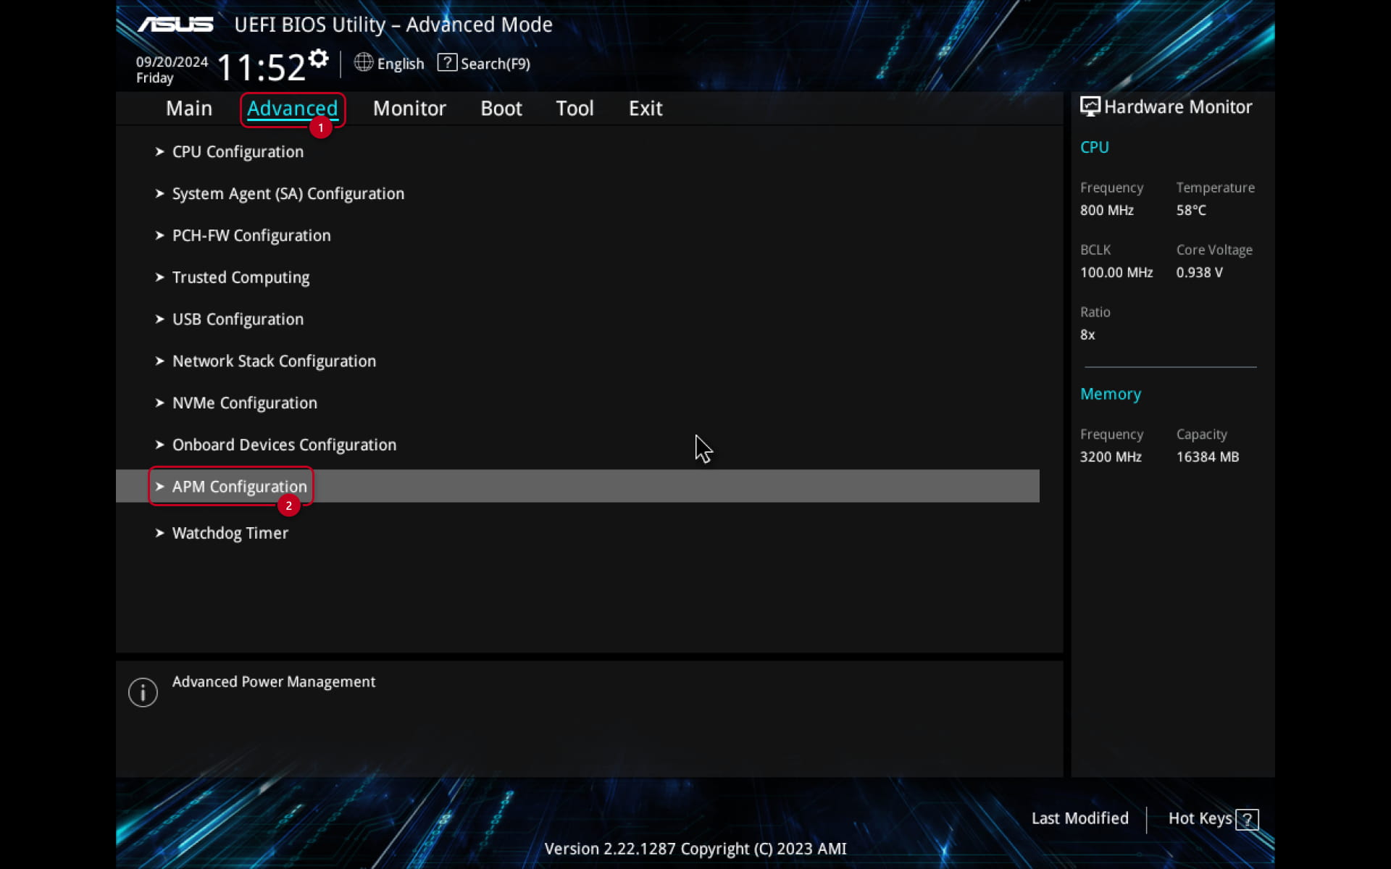The image size is (1391, 869).
Task: Open CPU Configuration submenu
Action: (x=238, y=152)
